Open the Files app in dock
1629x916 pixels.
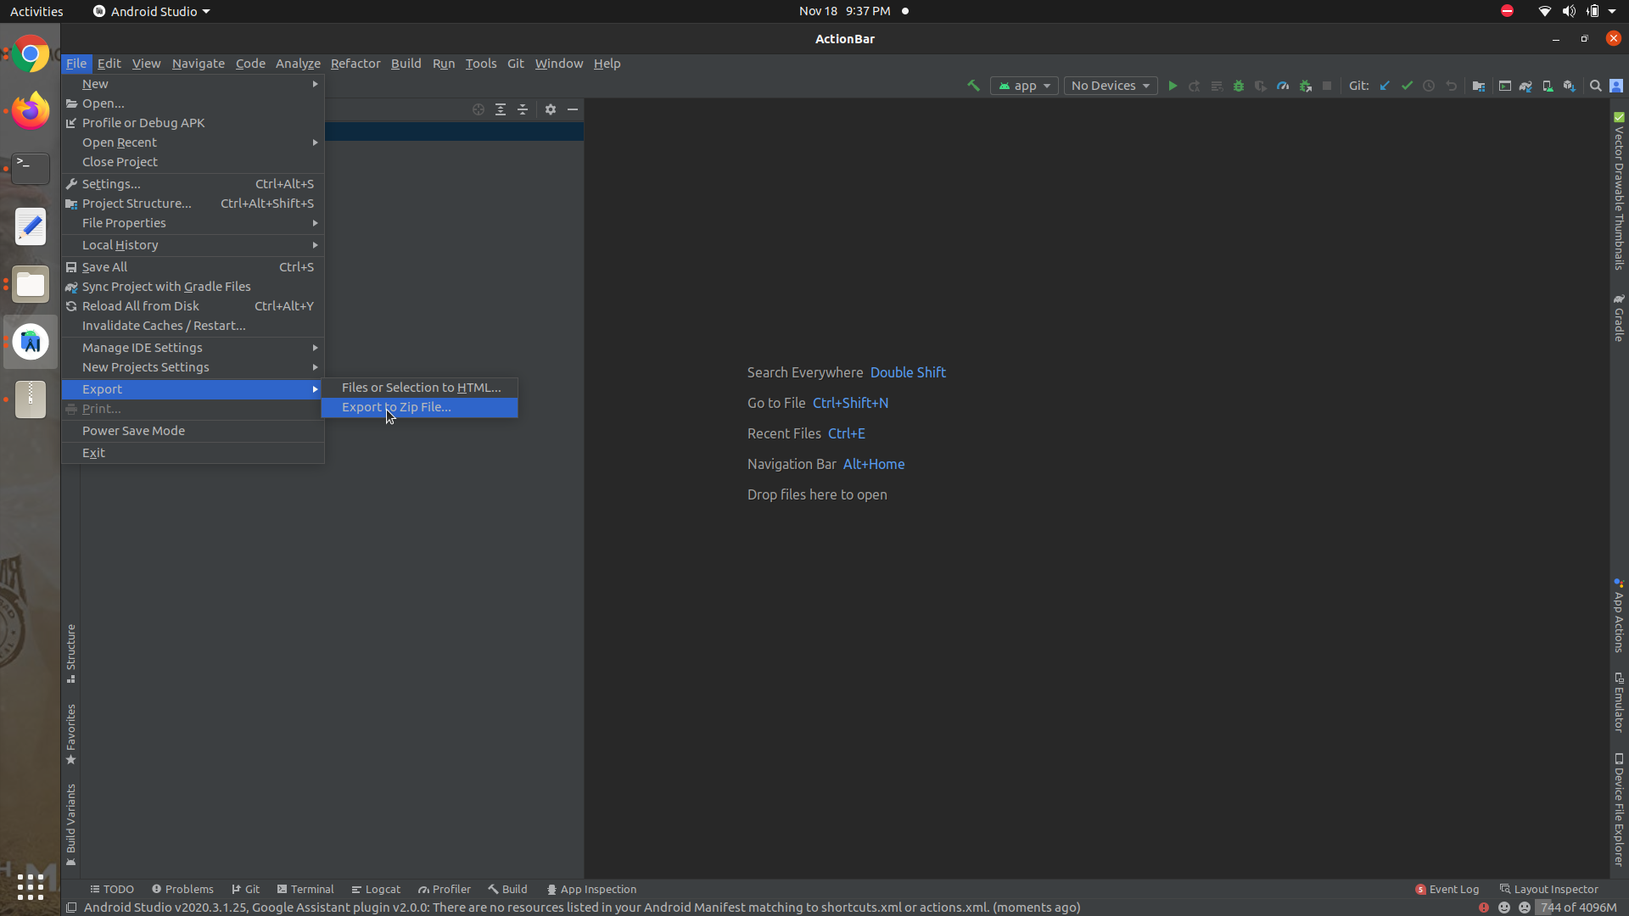pyautogui.click(x=31, y=284)
